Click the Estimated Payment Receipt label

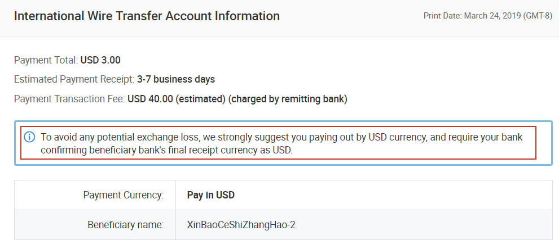click(x=74, y=80)
